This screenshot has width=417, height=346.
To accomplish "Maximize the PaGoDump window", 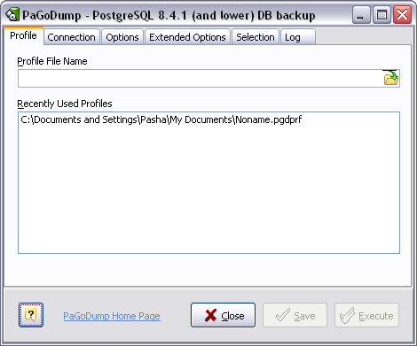I will [x=382, y=15].
